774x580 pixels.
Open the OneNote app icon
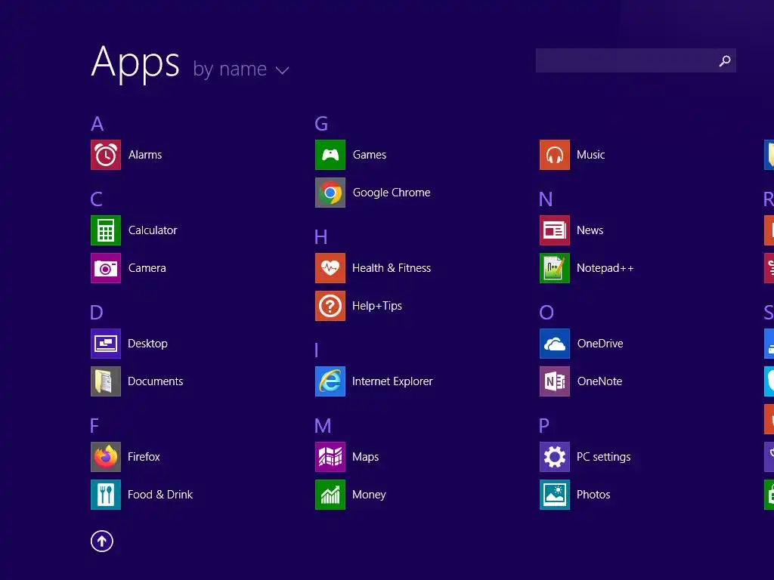pos(555,381)
